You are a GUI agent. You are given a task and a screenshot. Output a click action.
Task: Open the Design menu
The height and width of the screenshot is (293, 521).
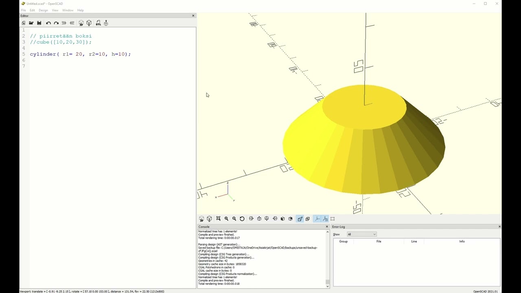[43, 10]
